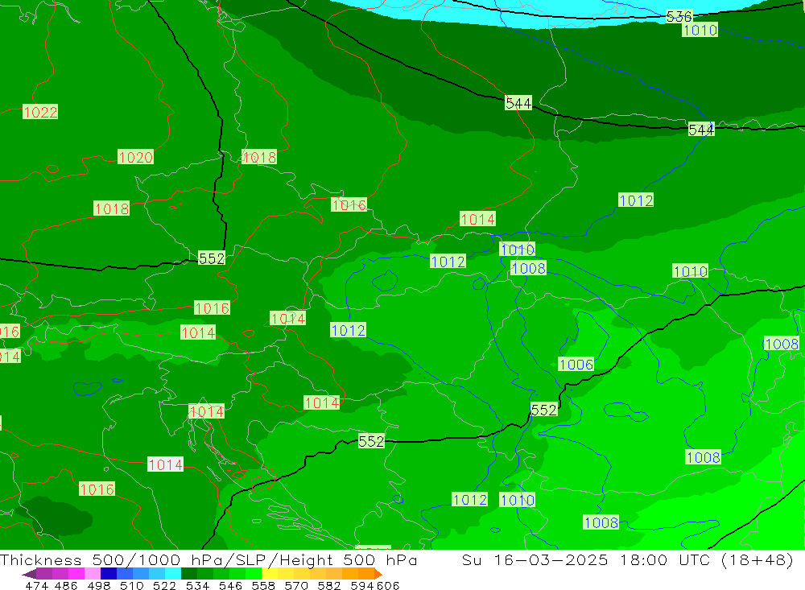Click the dark blue swatch in the legend
Screen dimensions: 805x590
pyautogui.click(x=109, y=574)
